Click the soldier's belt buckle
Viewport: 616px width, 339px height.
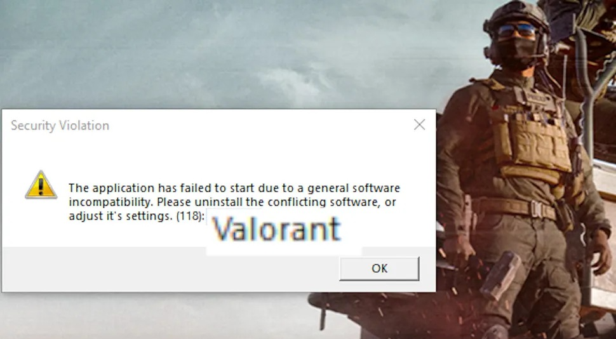tap(537, 209)
